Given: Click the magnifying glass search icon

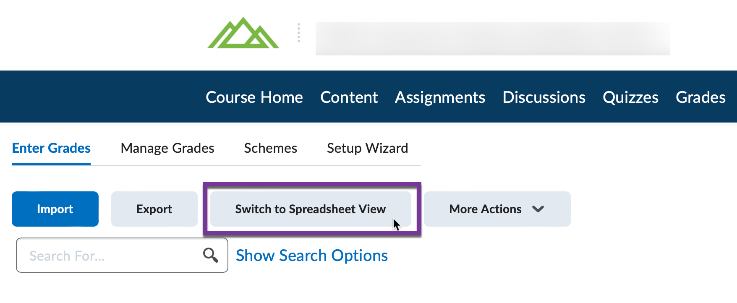Looking at the screenshot, I should [x=211, y=255].
